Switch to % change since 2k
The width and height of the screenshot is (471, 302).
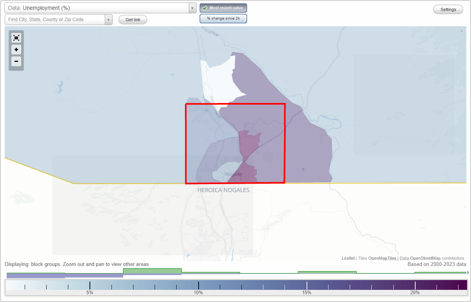(223, 18)
